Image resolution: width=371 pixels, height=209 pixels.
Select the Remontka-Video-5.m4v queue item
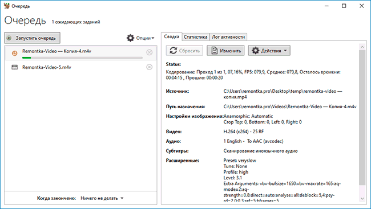point(80,67)
